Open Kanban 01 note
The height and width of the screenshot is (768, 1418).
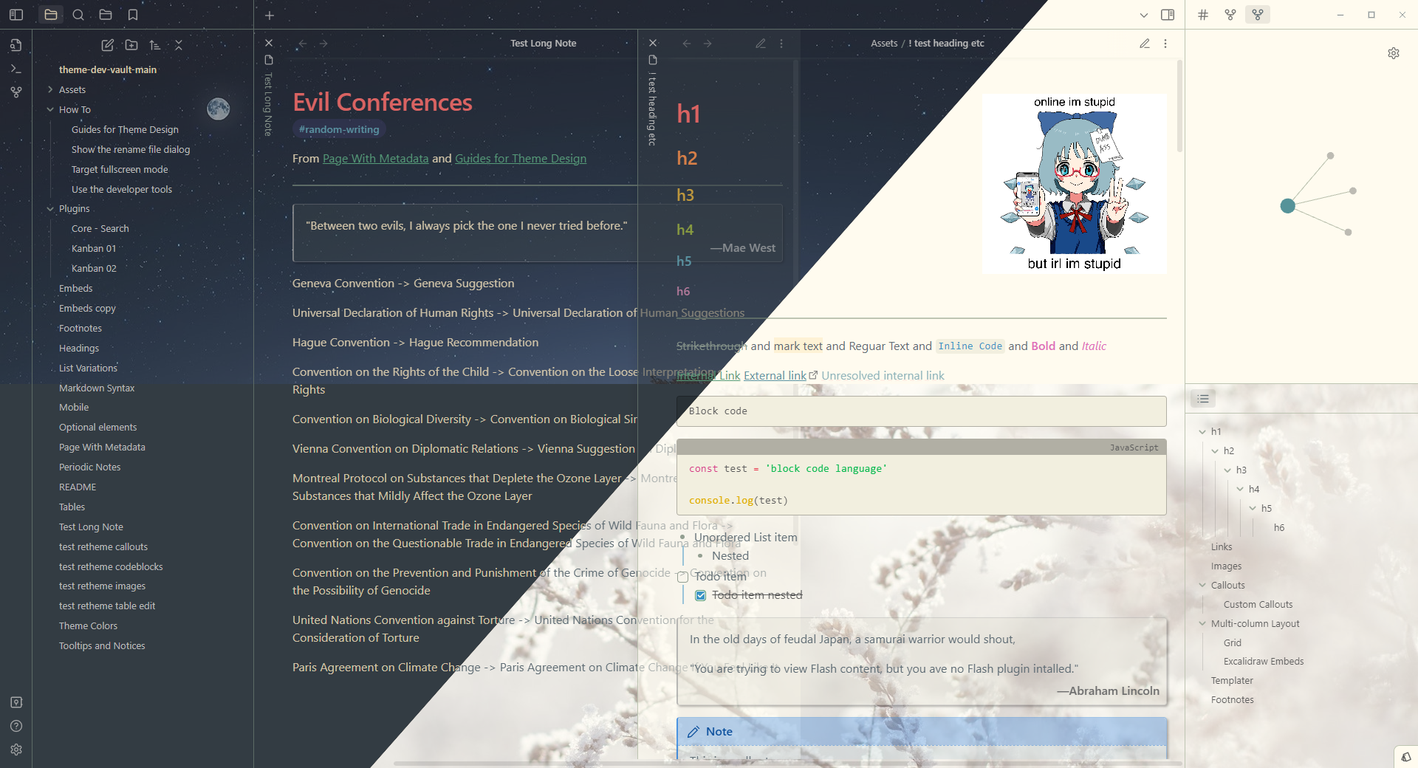pyautogui.click(x=94, y=249)
